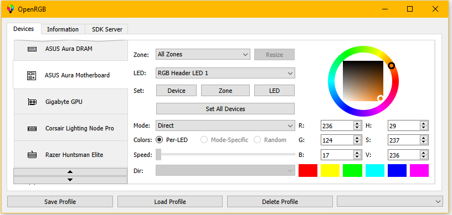Click the OpenRGB logo in title bar
This screenshot has width=452, height=215.
click(x=11, y=9)
